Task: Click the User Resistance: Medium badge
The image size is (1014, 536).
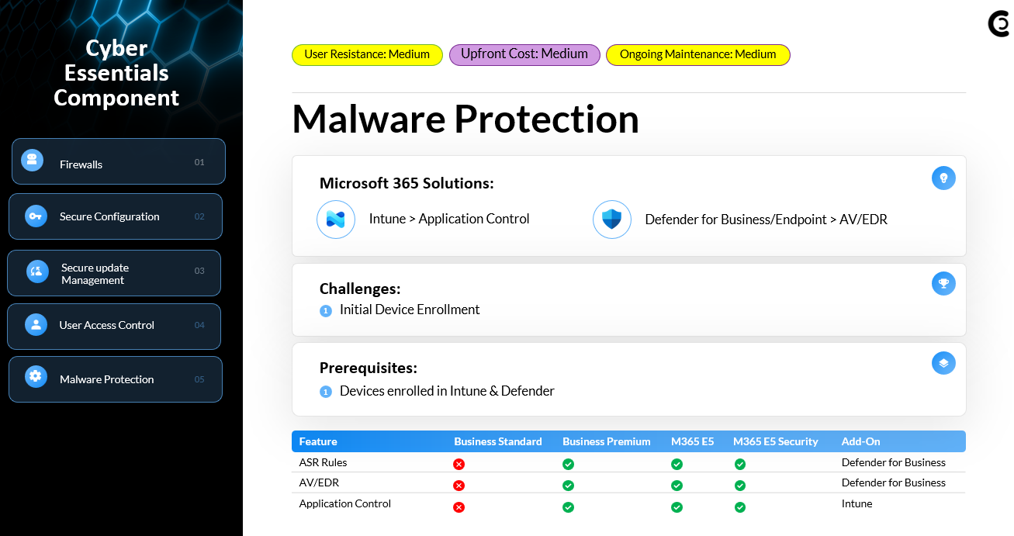Action: (367, 55)
